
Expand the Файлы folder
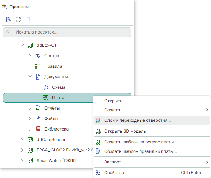[x=30, y=119]
